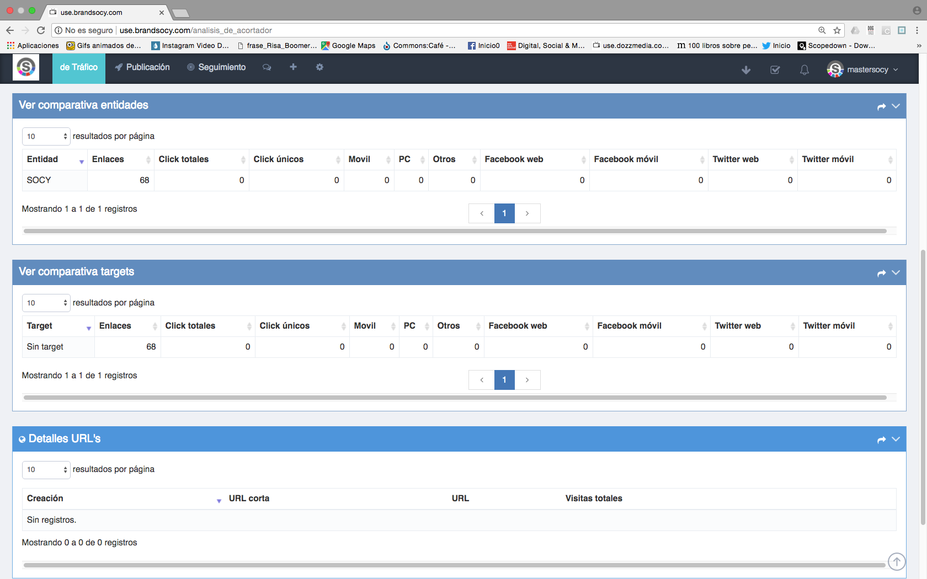Click share arrow on Ver comparativa entidades
This screenshot has height=579, width=927.
pos(881,106)
